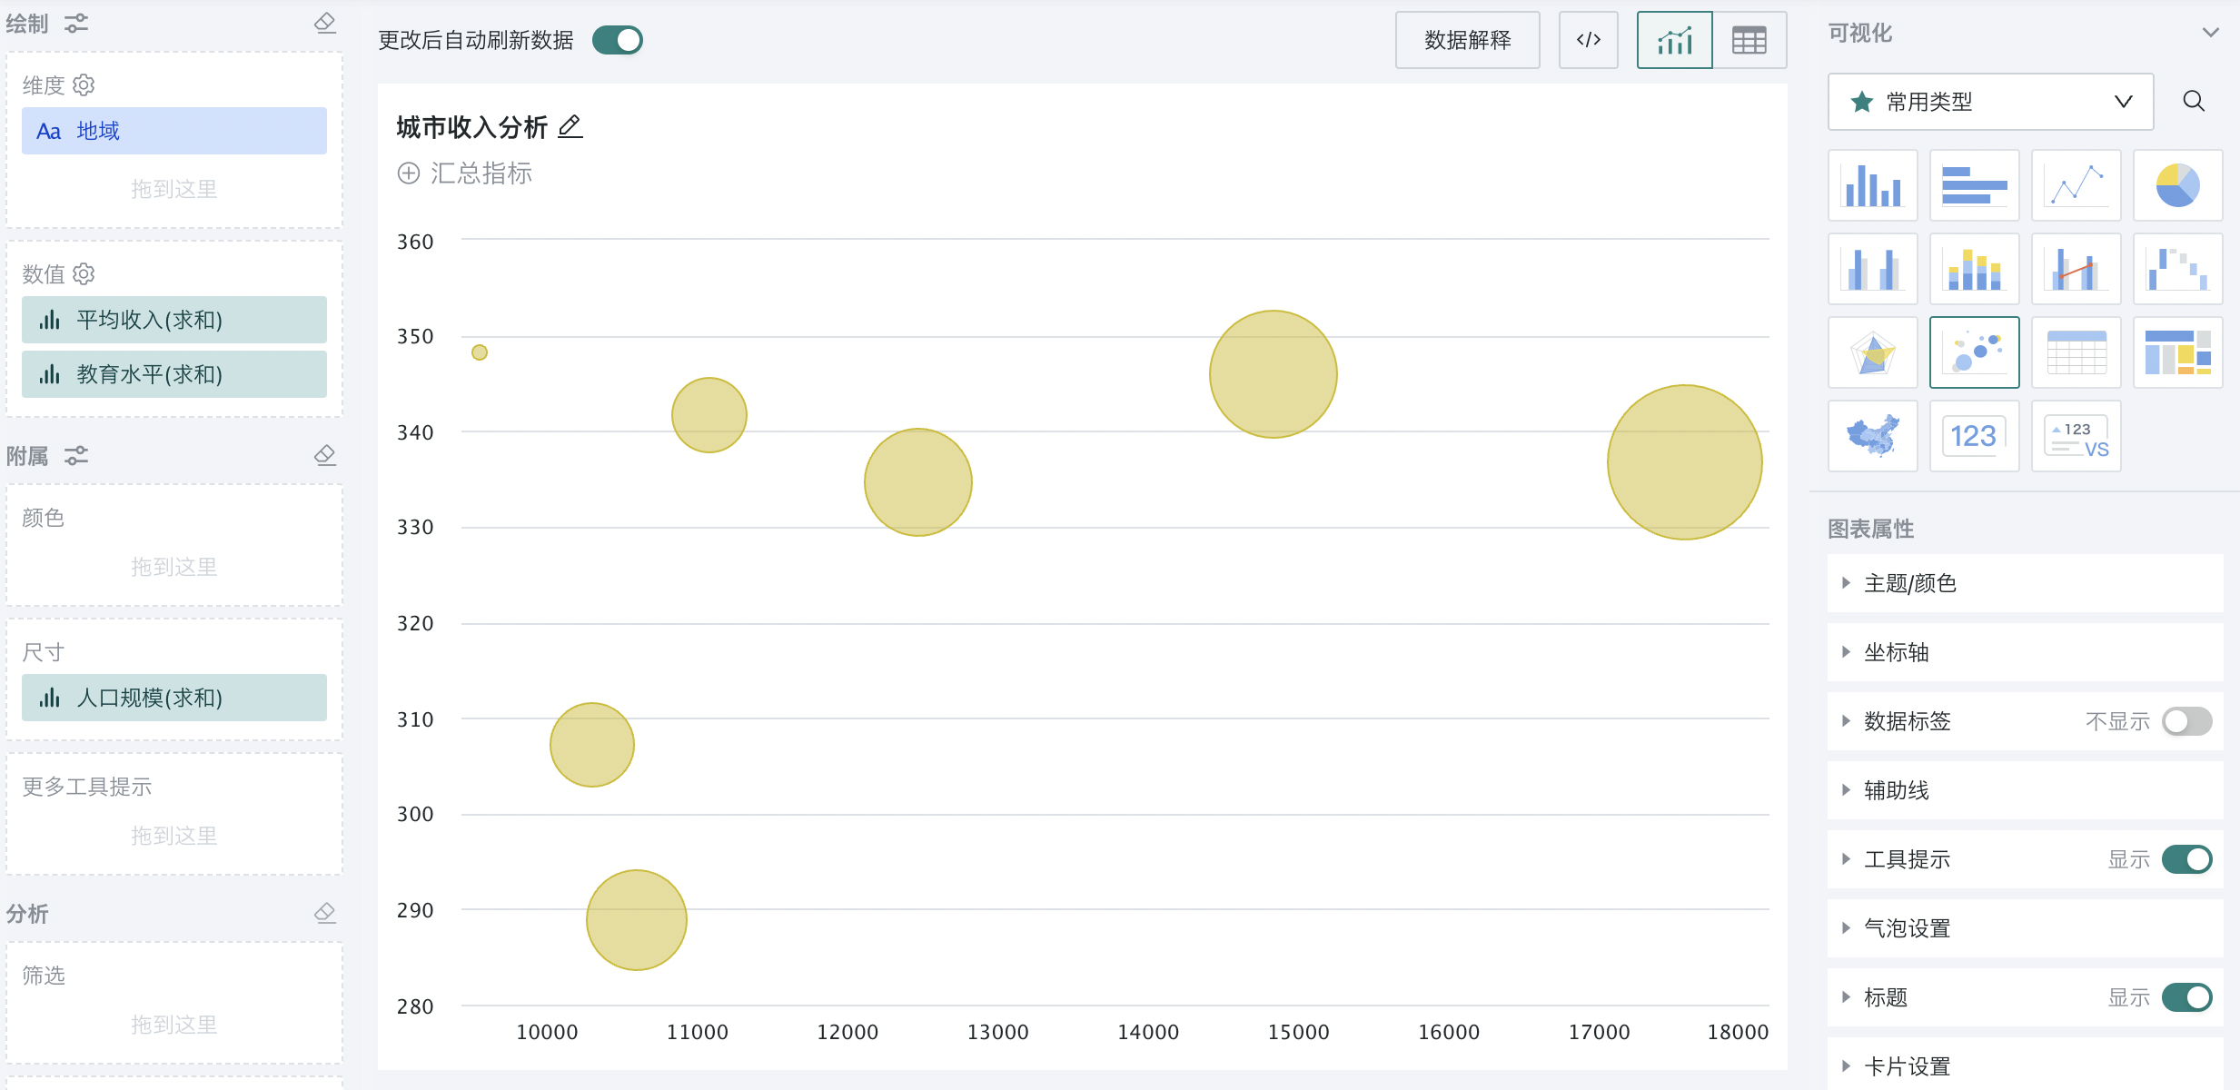Clear the 分析 section with eraser icon
This screenshot has width=2240, height=1090.
point(324,913)
